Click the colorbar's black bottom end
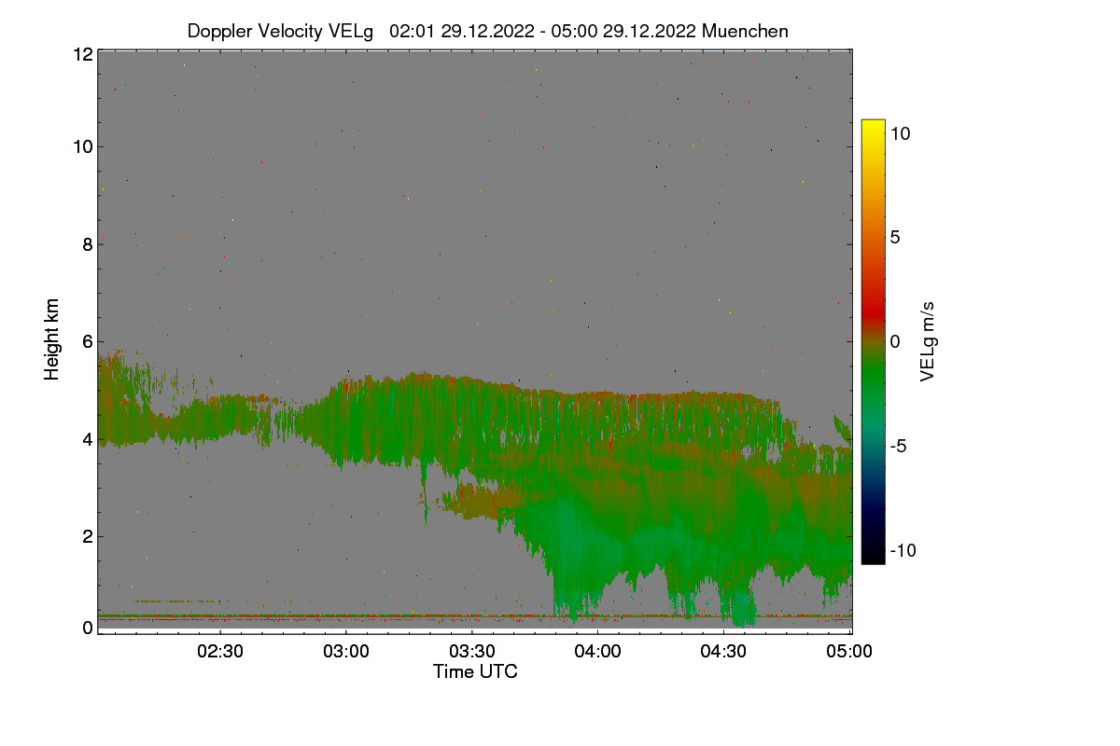The image size is (1120, 746). [873, 557]
